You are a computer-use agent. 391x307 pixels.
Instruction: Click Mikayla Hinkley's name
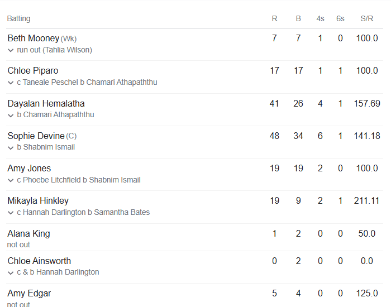click(38, 200)
